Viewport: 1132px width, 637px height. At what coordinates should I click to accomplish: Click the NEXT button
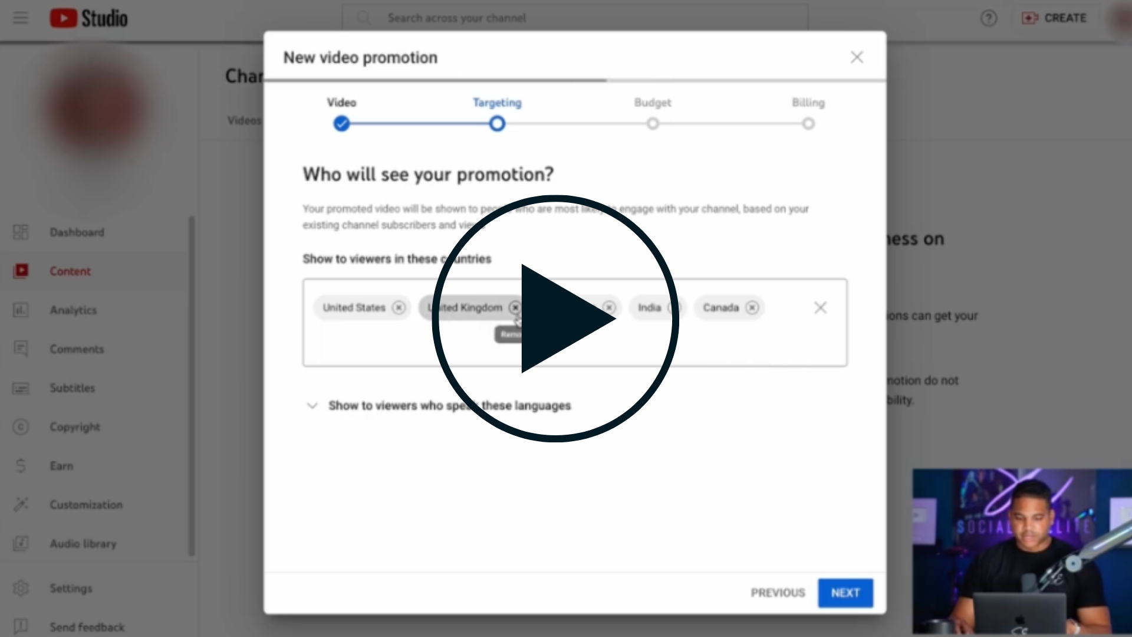point(845,593)
